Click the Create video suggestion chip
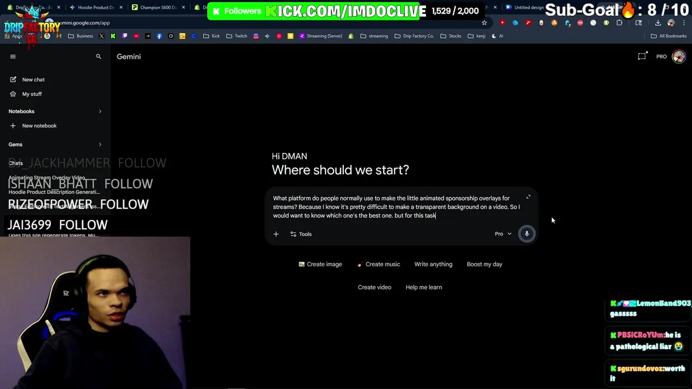Viewport: 692px width, 389px height. pyautogui.click(x=374, y=287)
